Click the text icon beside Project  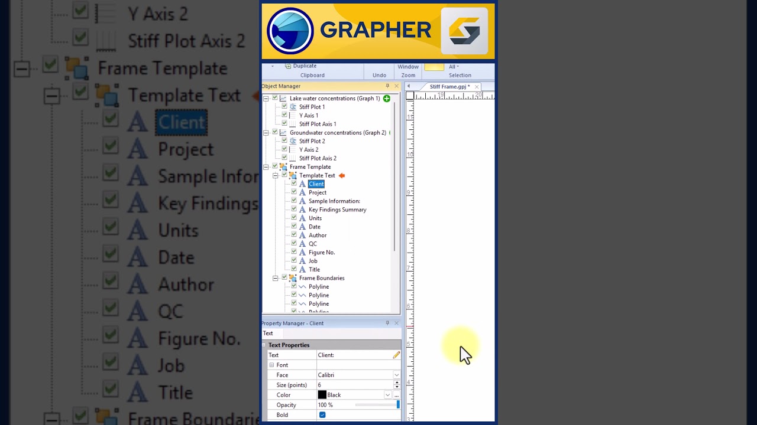coord(303,192)
